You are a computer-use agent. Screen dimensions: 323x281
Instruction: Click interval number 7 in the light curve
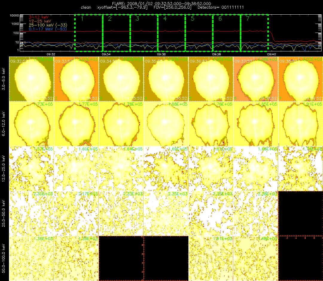click(248, 19)
